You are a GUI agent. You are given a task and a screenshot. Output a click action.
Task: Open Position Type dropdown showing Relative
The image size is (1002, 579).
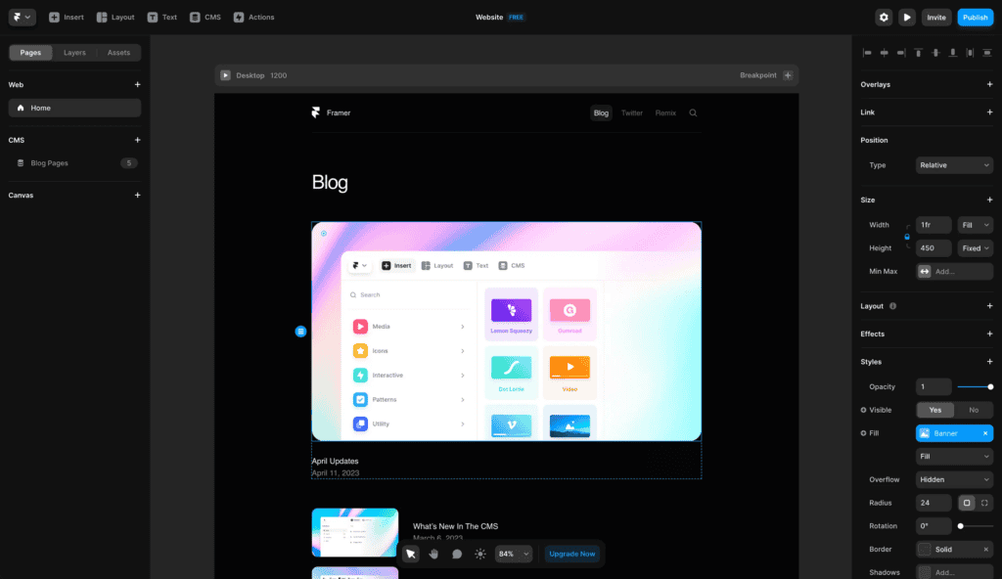[x=954, y=165]
